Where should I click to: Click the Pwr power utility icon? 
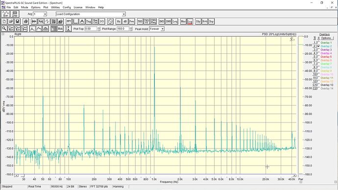(x=132, y=22)
